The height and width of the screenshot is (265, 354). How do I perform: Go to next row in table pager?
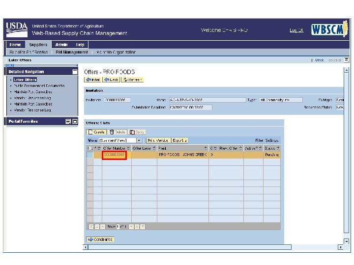tap(131, 226)
